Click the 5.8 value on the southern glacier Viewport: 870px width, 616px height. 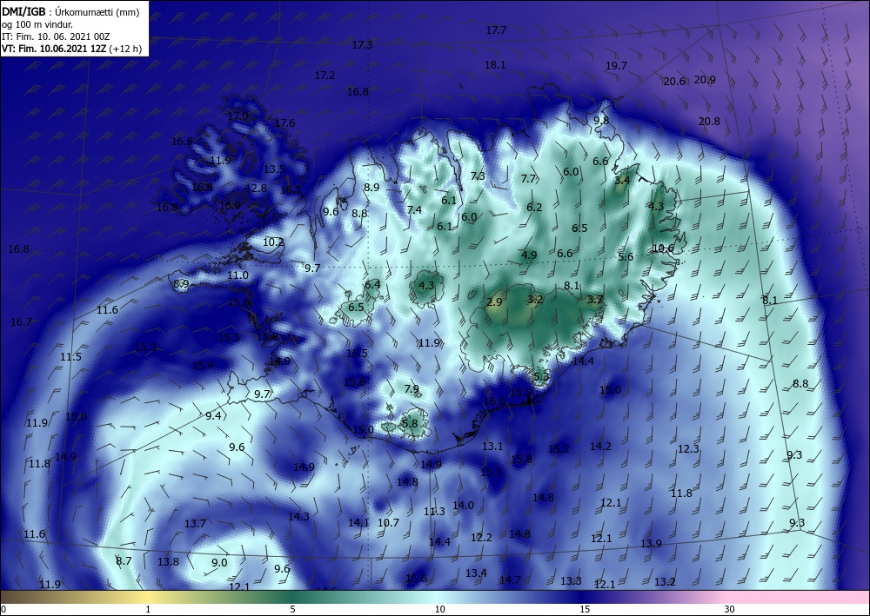point(410,423)
